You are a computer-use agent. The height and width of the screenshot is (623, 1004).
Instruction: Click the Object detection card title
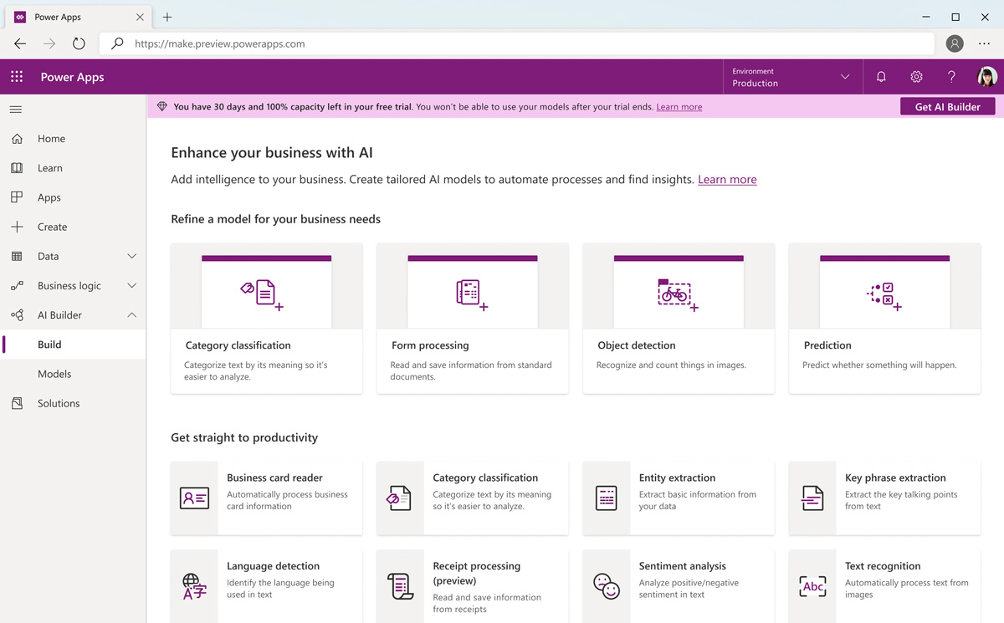point(636,345)
